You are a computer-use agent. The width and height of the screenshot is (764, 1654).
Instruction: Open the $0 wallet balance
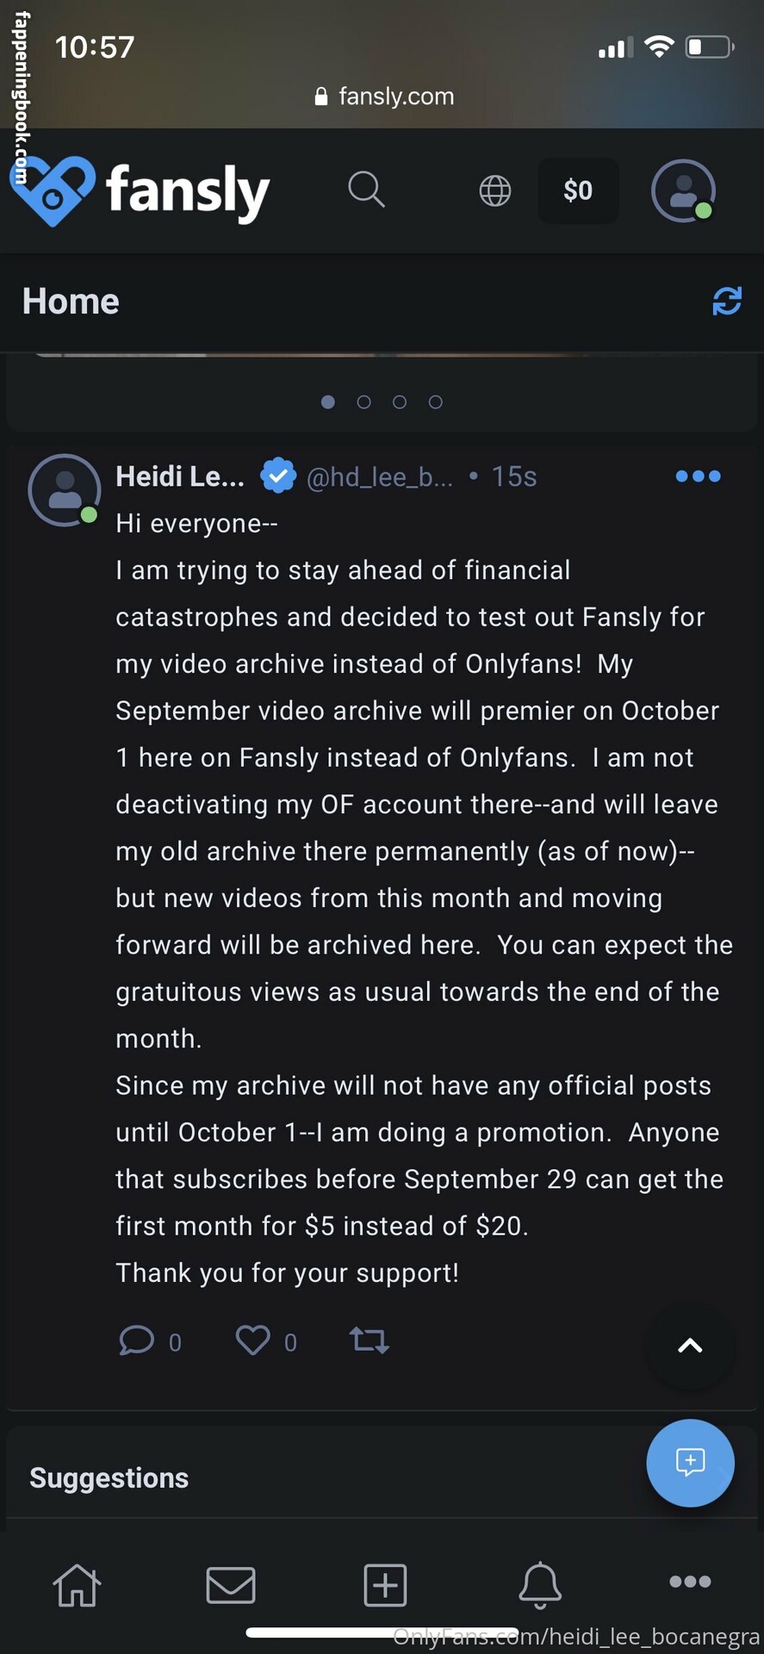point(578,190)
